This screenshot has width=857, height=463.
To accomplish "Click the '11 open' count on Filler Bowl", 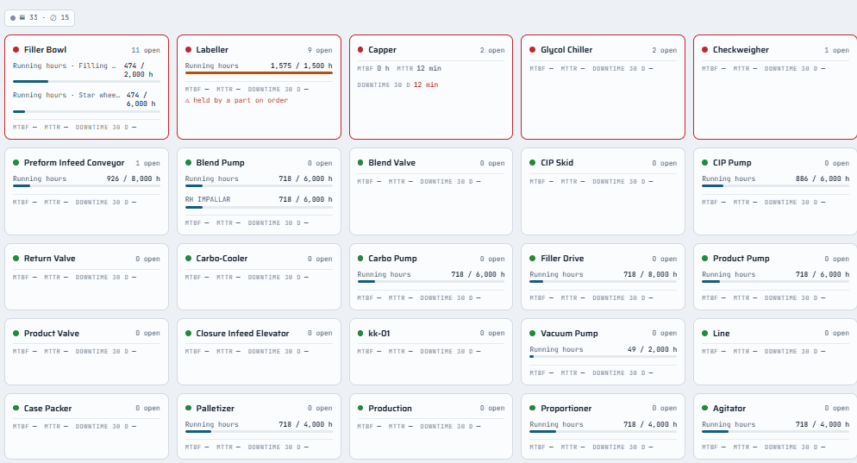I will coord(146,50).
